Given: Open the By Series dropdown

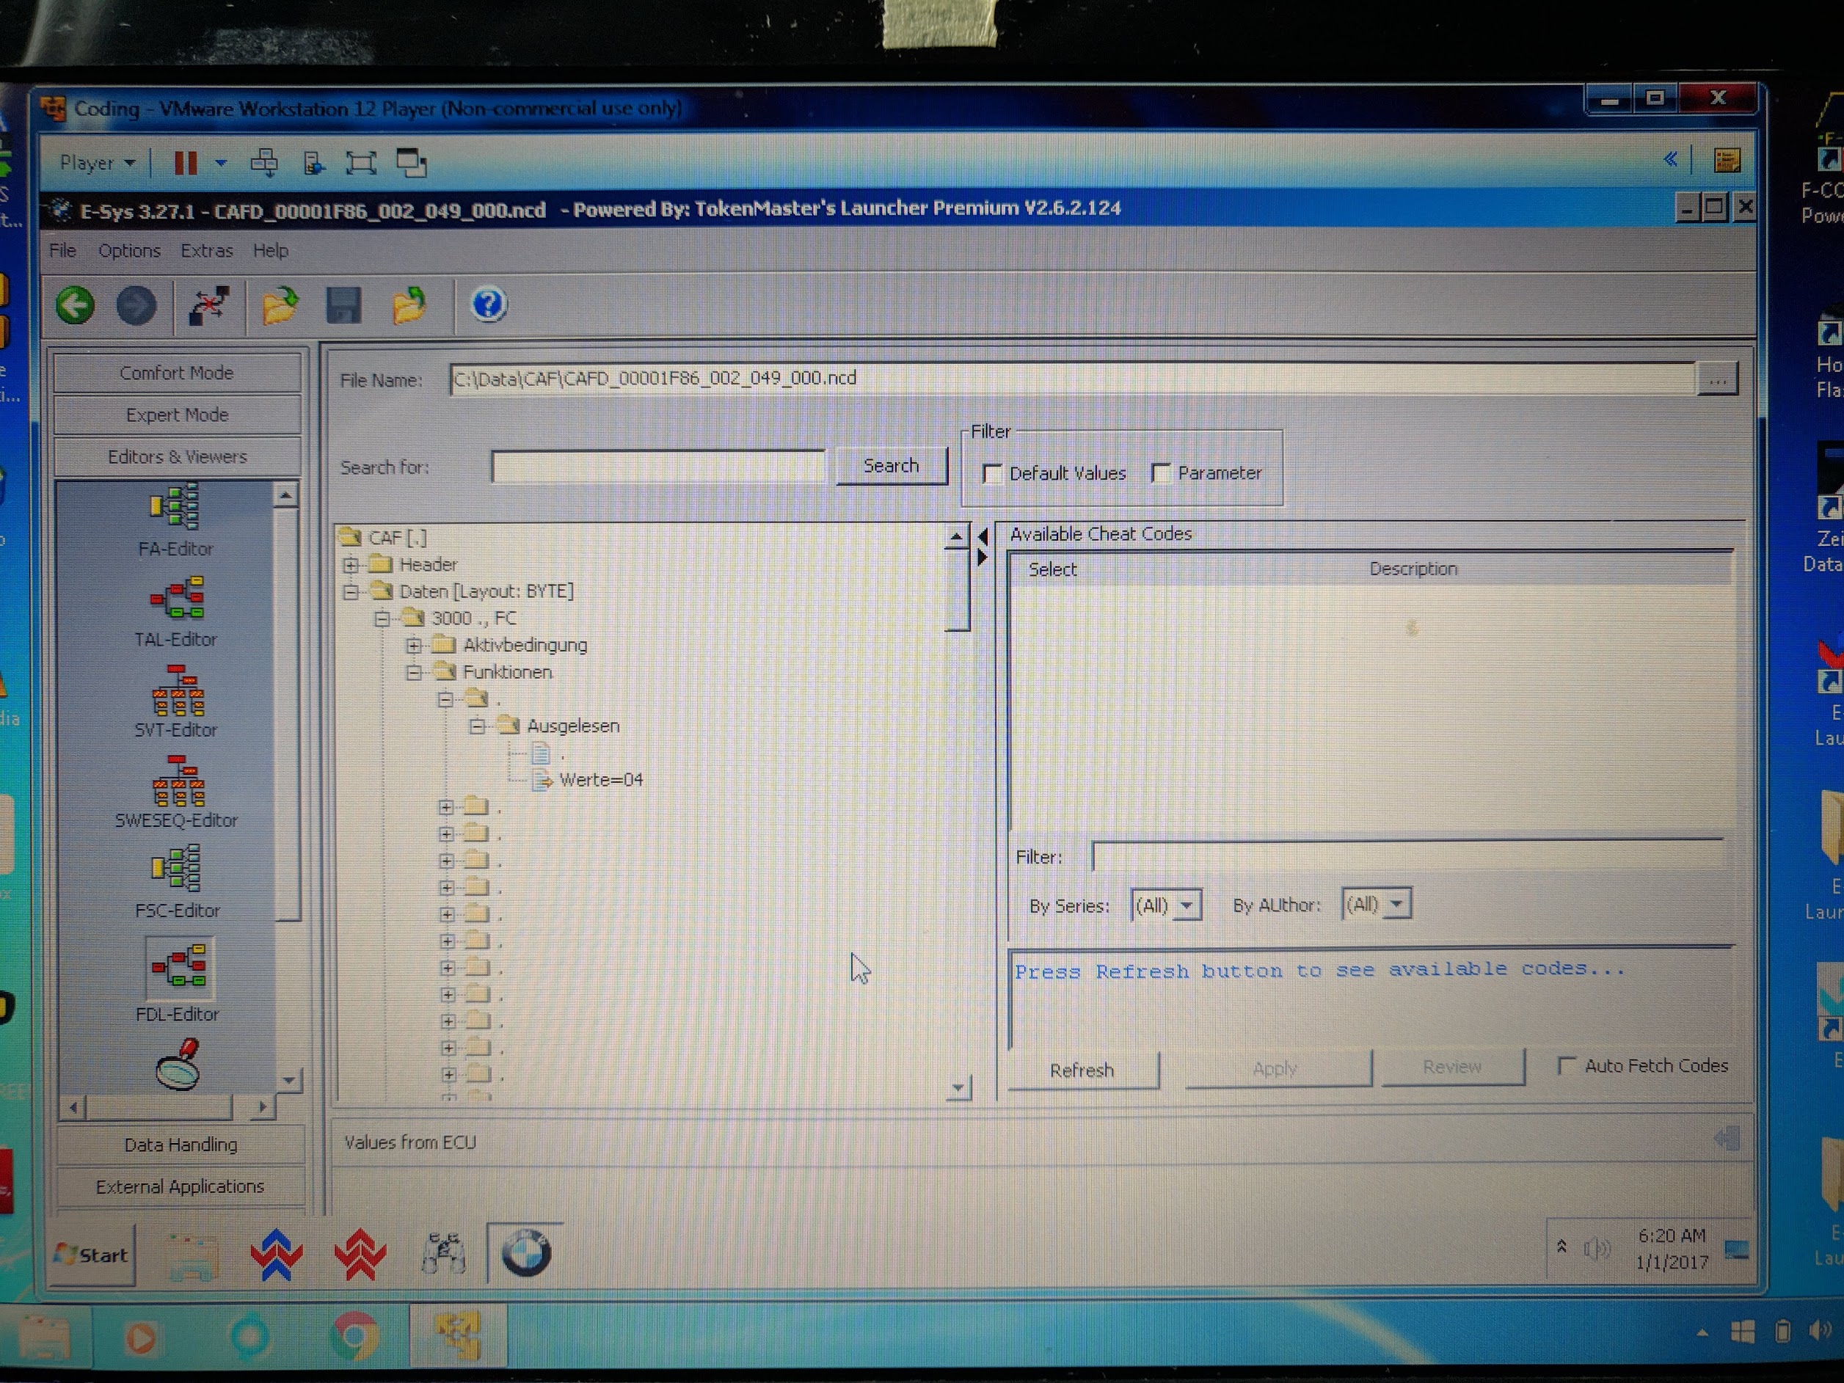Looking at the screenshot, I should (x=1167, y=905).
